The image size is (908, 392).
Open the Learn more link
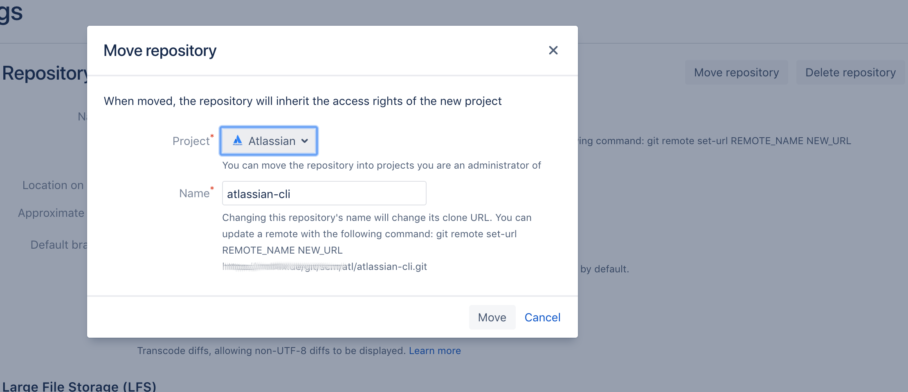pyautogui.click(x=435, y=351)
